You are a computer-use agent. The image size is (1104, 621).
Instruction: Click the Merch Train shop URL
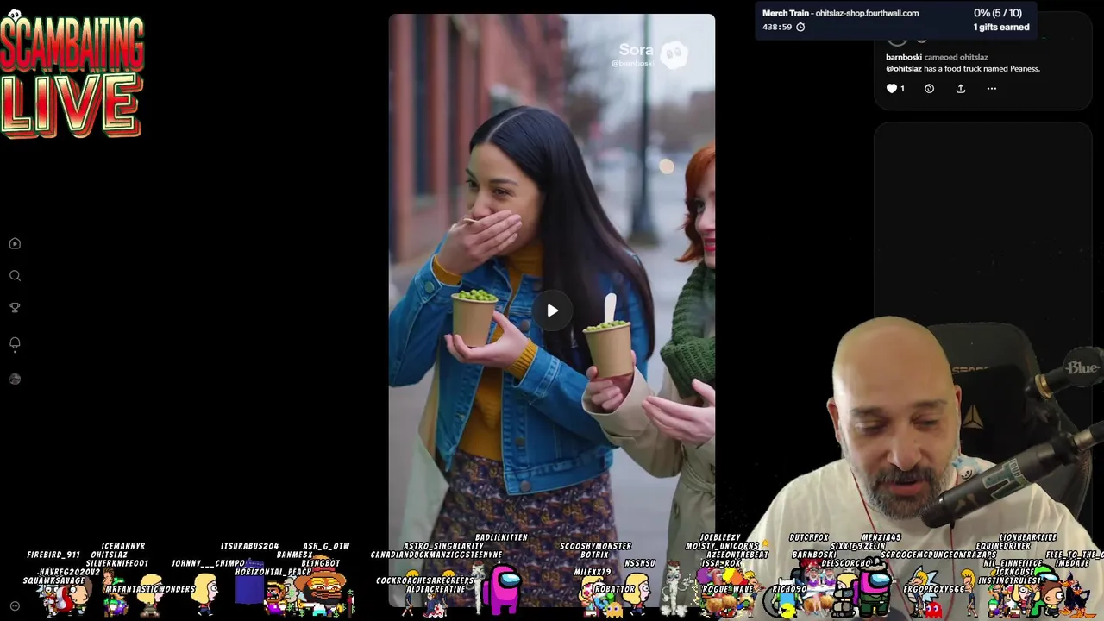point(867,13)
